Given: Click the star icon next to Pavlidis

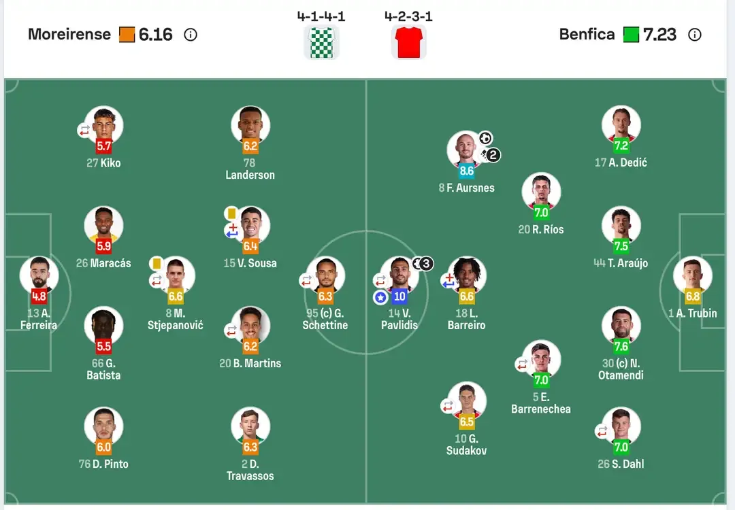Looking at the screenshot, I should [x=380, y=297].
